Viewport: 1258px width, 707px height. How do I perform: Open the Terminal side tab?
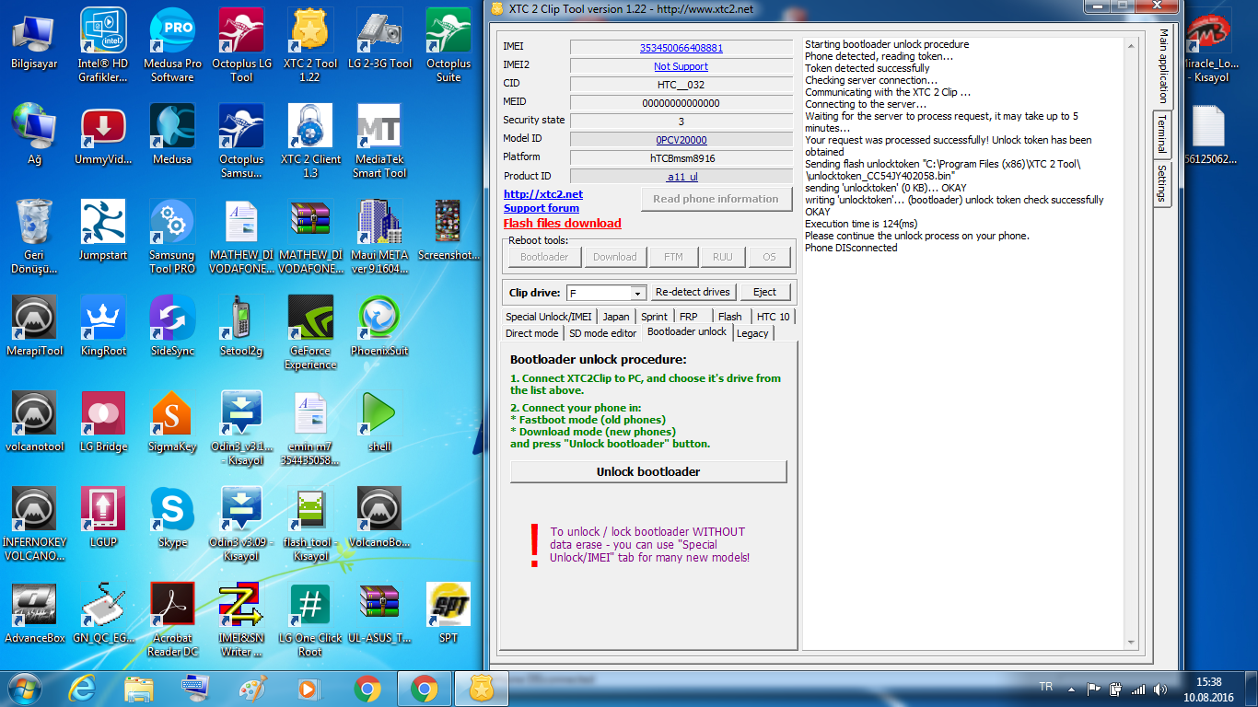pos(1162,135)
